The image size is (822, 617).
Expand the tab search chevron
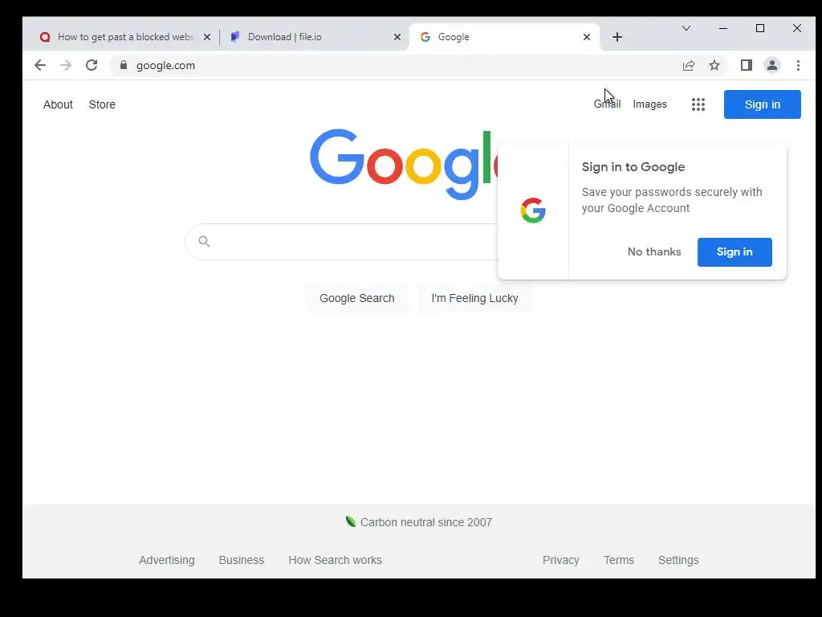tap(686, 28)
